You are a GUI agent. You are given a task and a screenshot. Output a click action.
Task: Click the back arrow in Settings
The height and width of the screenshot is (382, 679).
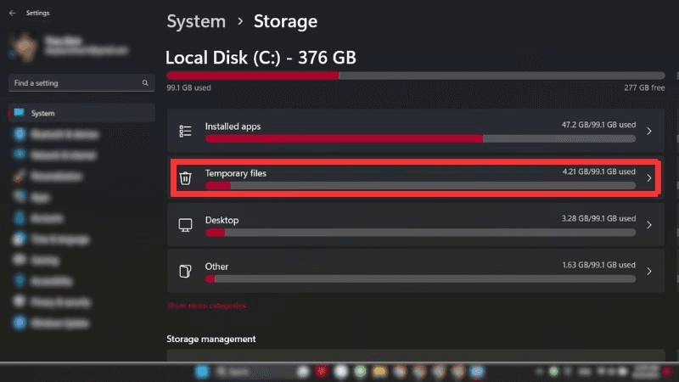(x=12, y=13)
